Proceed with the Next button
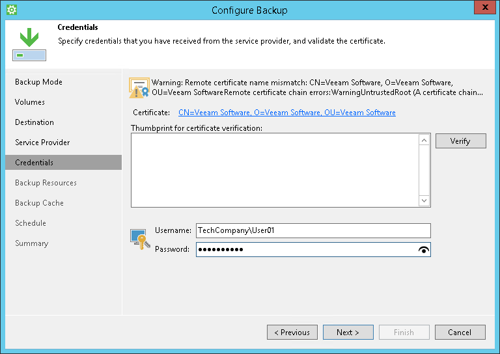The height and width of the screenshot is (354, 500). pos(348,333)
